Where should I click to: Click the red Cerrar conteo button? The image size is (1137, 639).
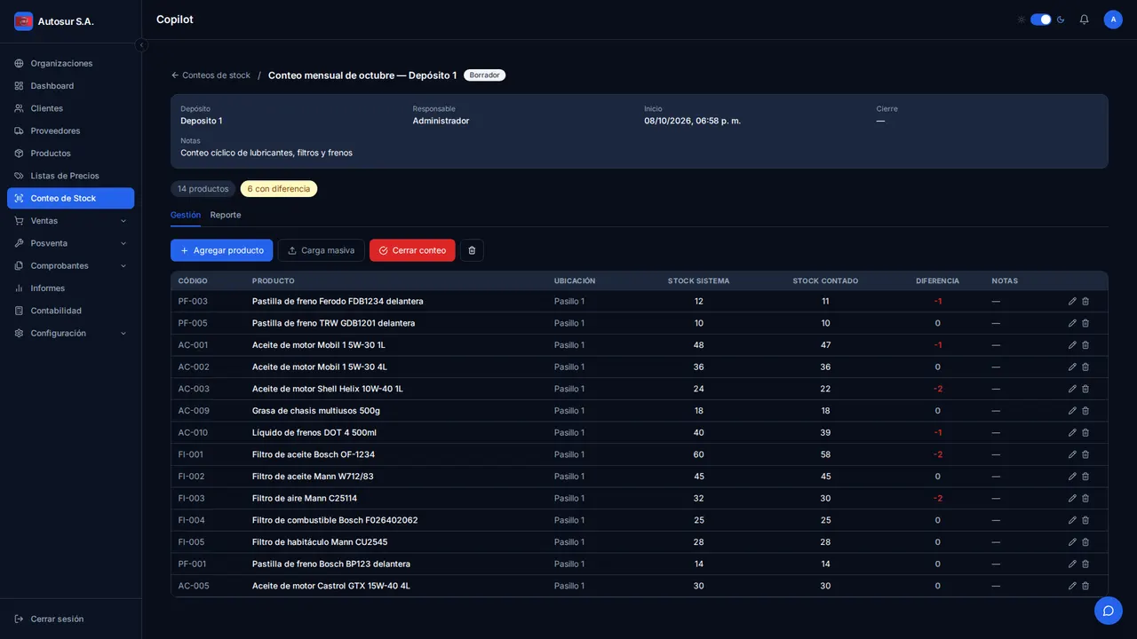[x=412, y=250]
